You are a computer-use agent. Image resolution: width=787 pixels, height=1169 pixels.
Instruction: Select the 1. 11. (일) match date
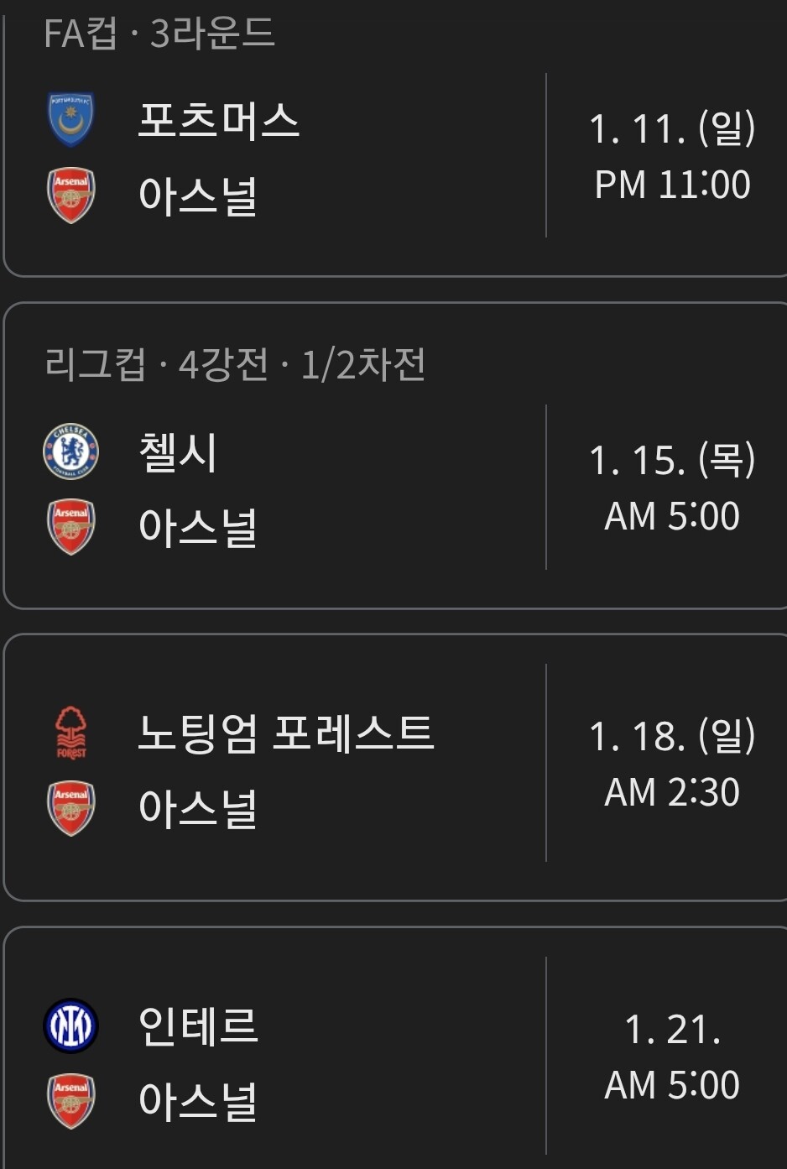click(x=672, y=128)
